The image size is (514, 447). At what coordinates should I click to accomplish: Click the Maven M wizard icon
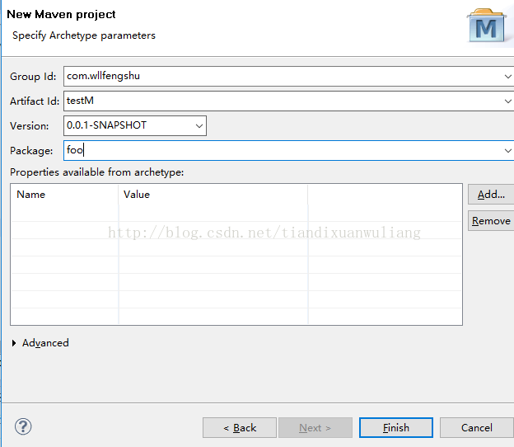click(486, 26)
